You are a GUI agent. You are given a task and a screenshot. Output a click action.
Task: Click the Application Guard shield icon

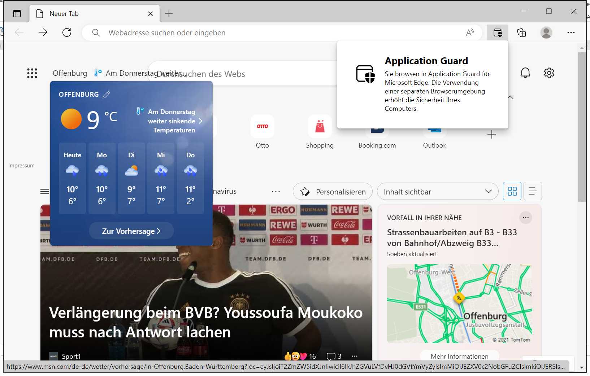pos(497,32)
